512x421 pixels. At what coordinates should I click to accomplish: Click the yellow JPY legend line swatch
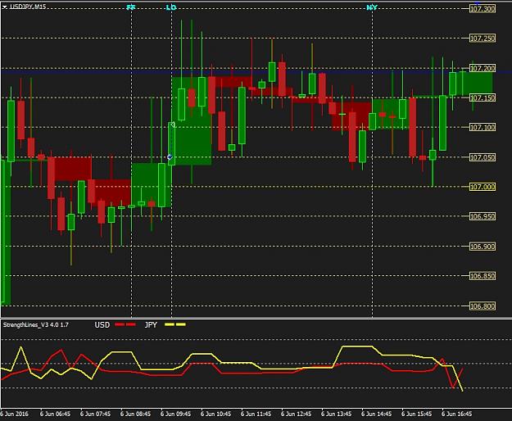click(175, 324)
